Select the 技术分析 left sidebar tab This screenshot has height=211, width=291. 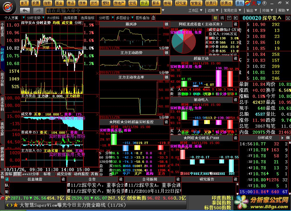coord(2,80)
